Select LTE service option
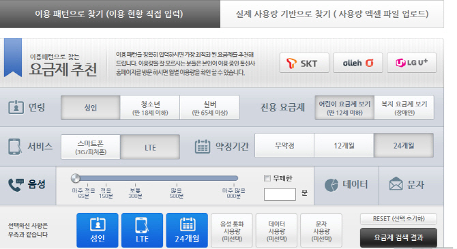Screen dimensions: 457x249 pos(150,147)
